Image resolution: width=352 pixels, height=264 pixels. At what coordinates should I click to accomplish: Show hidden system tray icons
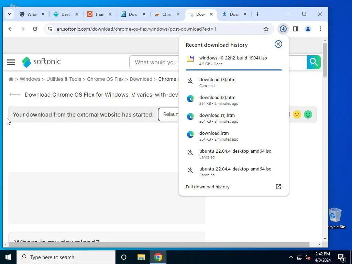coord(291,257)
